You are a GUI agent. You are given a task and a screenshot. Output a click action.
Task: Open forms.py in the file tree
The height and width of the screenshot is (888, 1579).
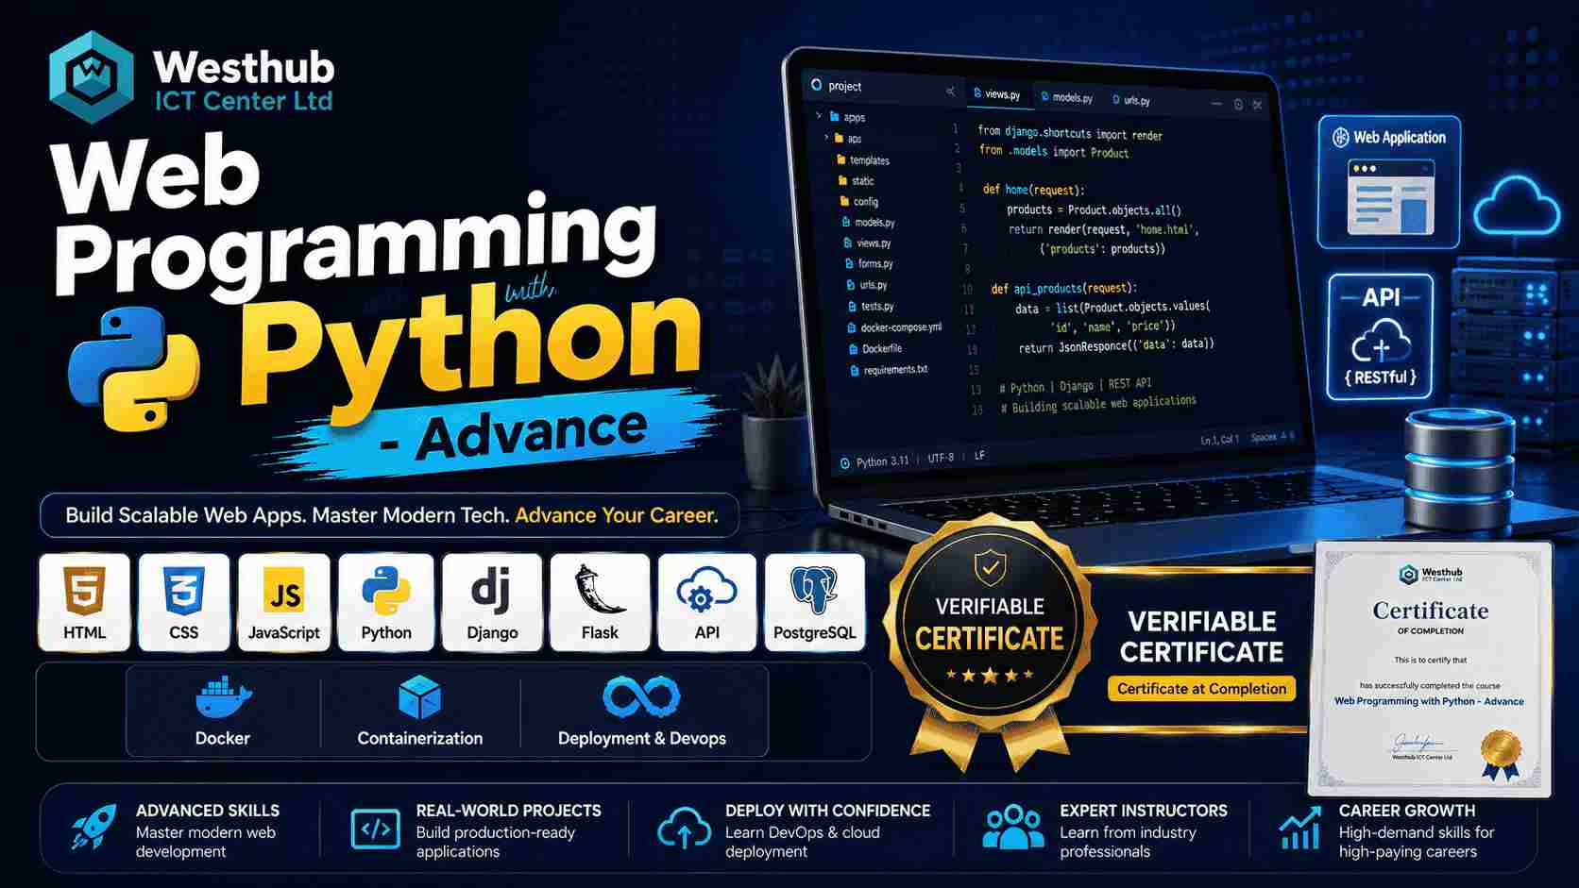pos(869,263)
